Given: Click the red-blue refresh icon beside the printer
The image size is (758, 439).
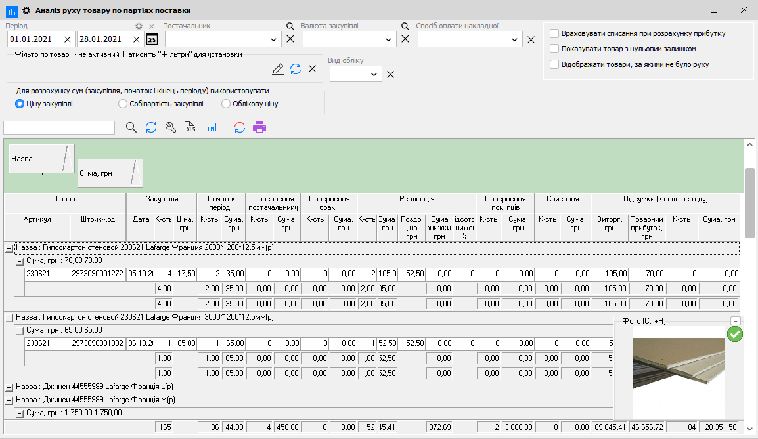Looking at the screenshot, I should [240, 127].
